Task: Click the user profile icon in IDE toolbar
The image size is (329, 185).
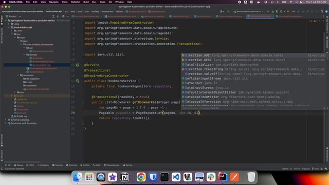Action: tap(222, 11)
